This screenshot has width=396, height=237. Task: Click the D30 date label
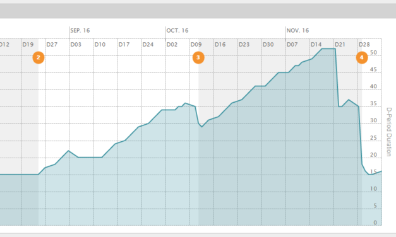pos(268,45)
